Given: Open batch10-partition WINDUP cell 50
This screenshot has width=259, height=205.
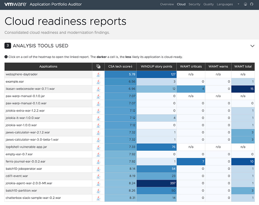Looking at the screenshot, I should pyautogui.click(x=156, y=191).
